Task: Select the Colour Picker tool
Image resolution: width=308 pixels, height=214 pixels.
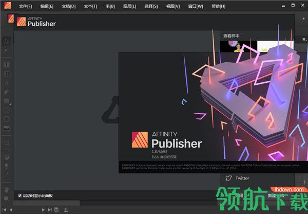Action: 7,175
